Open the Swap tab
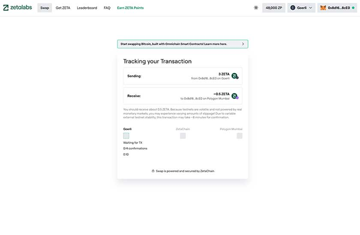This screenshot has width=360, height=235. pyautogui.click(x=45, y=8)
